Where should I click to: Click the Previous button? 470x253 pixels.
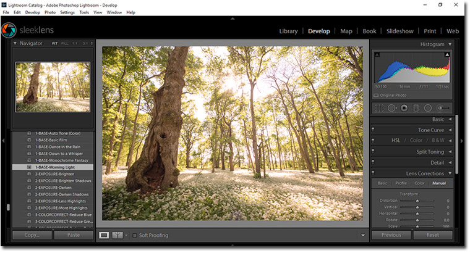(x=391, y=235)
